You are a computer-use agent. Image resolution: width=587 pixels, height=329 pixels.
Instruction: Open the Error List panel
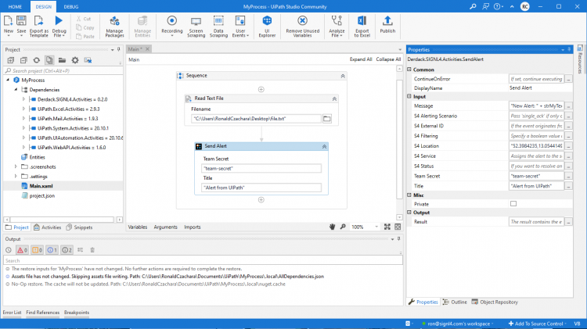tap(12, 312)
